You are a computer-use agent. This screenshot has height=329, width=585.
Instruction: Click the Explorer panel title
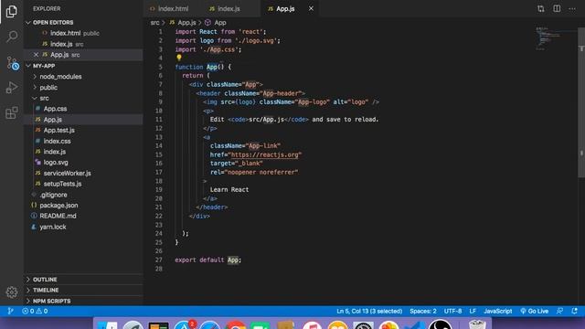coord(47,8)
